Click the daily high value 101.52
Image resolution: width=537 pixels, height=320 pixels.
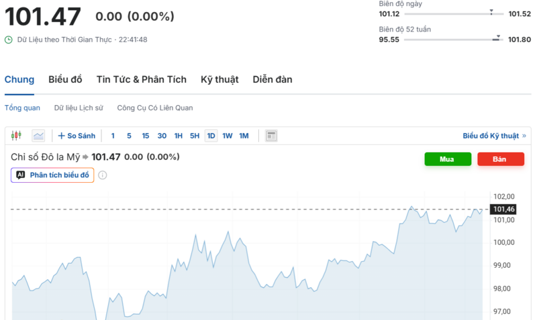point(520,14)
